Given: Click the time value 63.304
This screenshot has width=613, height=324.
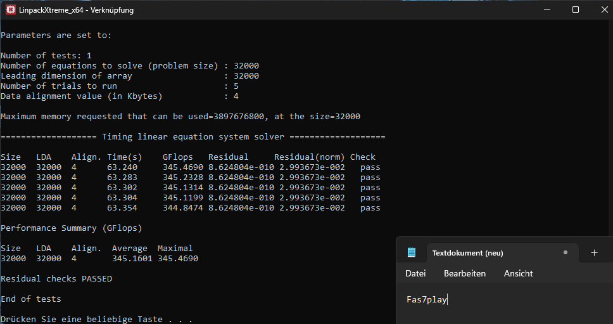Looking at the screenshot, I should tap(122, 198).
